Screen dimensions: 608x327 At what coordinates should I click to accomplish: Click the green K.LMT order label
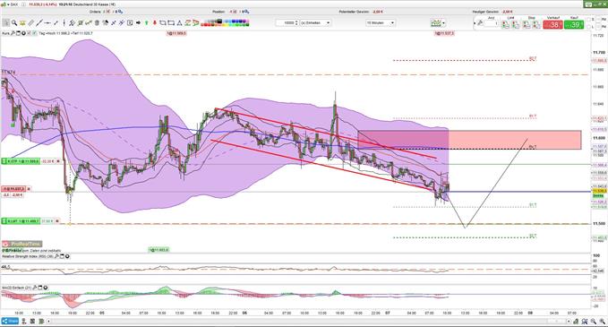click(x=21, y=221)
